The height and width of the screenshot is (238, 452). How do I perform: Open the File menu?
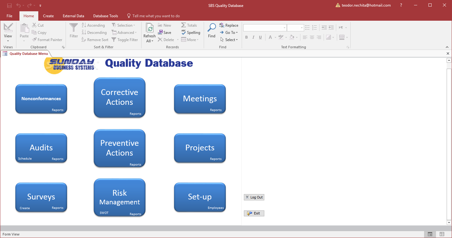[x=9, y=16]
